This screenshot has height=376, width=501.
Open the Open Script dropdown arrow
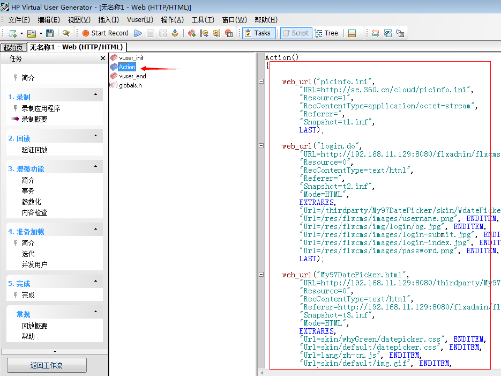pos(41,33)
